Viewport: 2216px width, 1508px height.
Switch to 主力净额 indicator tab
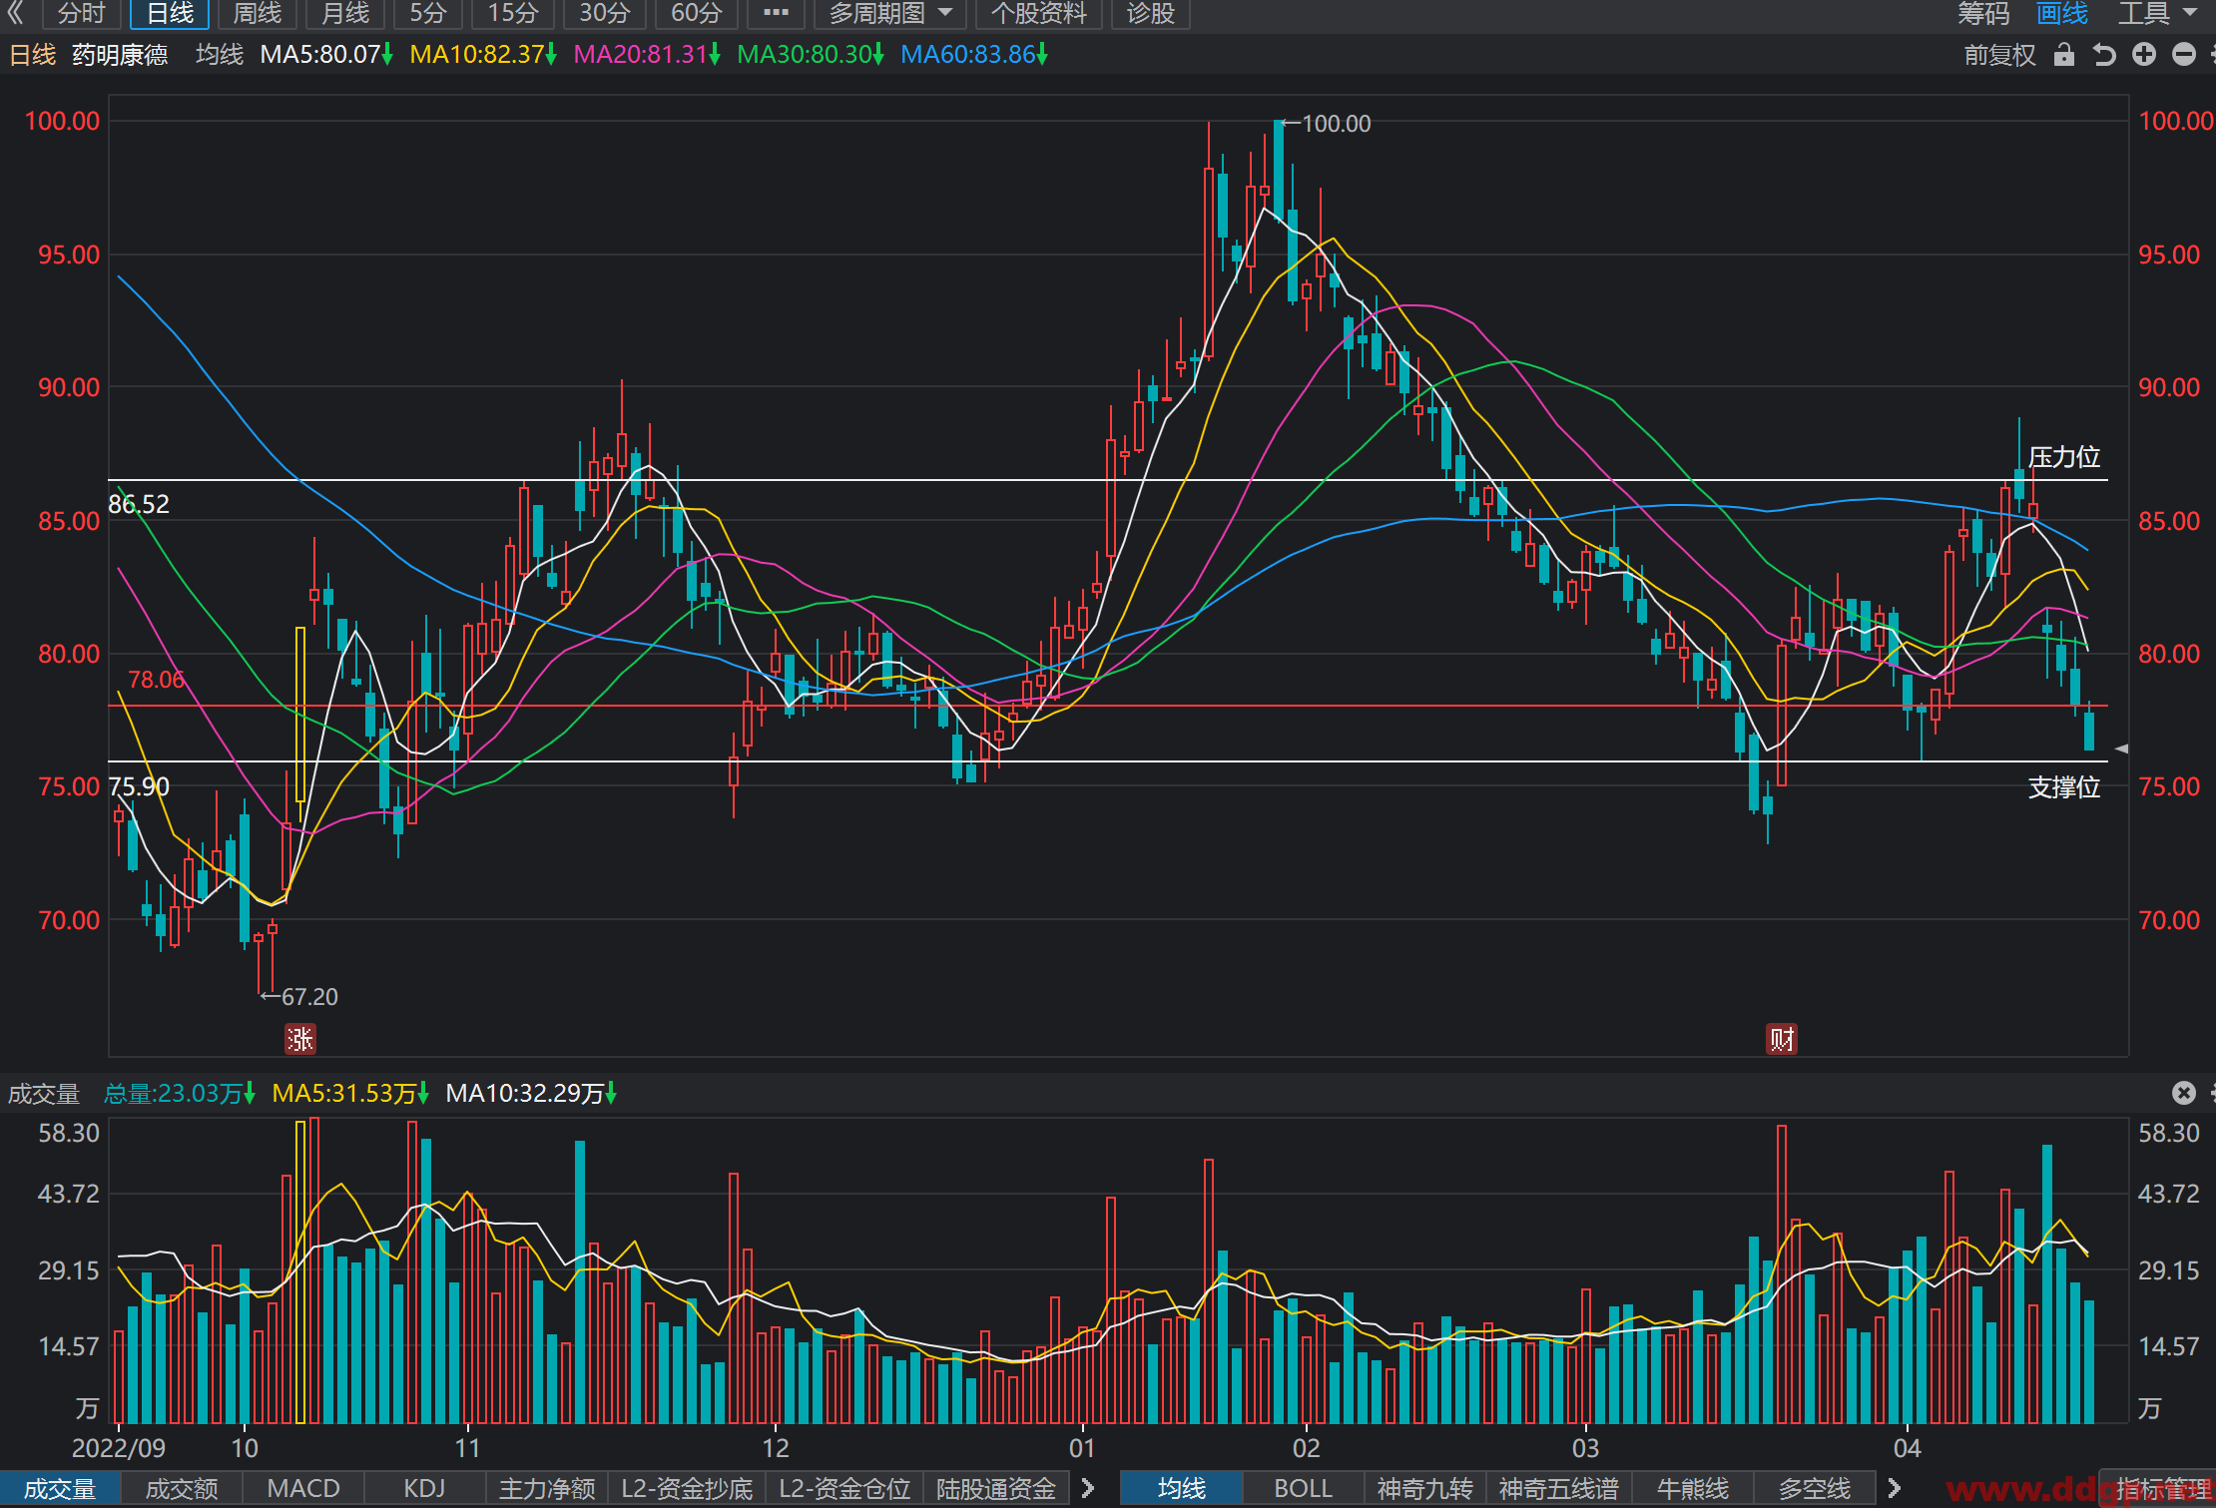[547, 1489]
